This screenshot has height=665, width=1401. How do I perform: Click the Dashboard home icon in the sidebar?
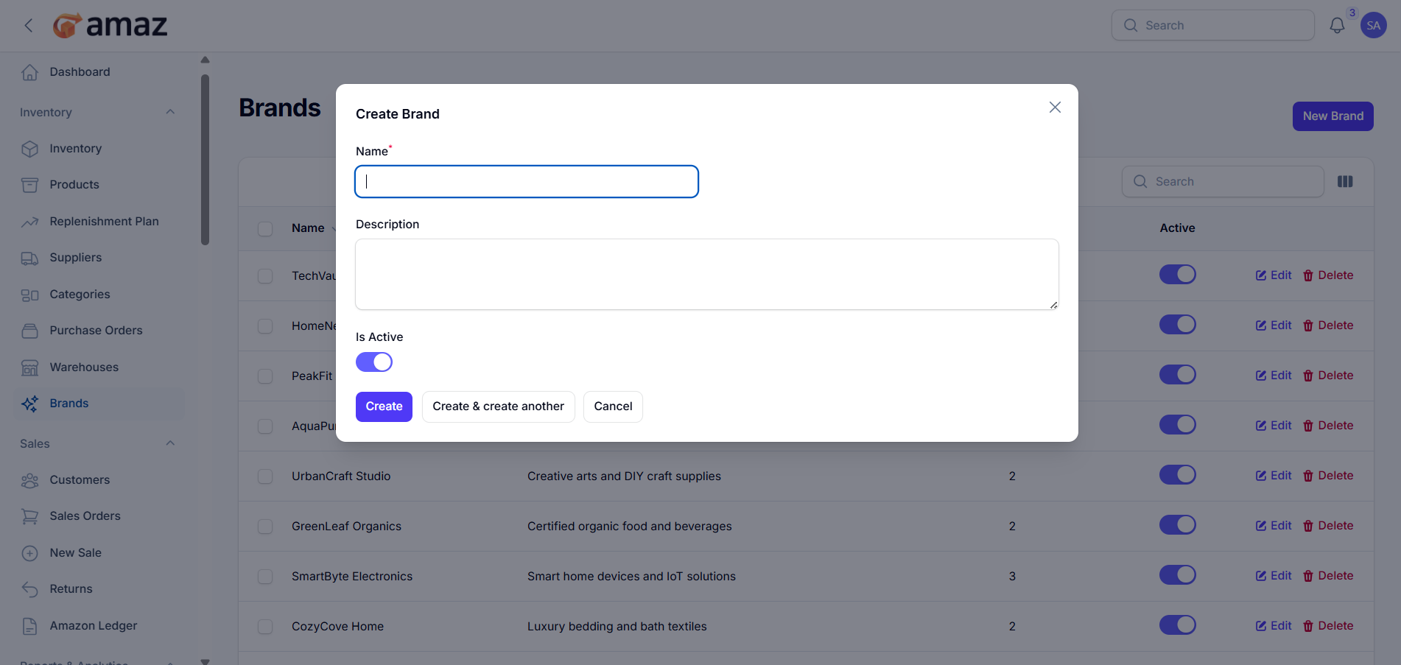(x=29, y=72)
